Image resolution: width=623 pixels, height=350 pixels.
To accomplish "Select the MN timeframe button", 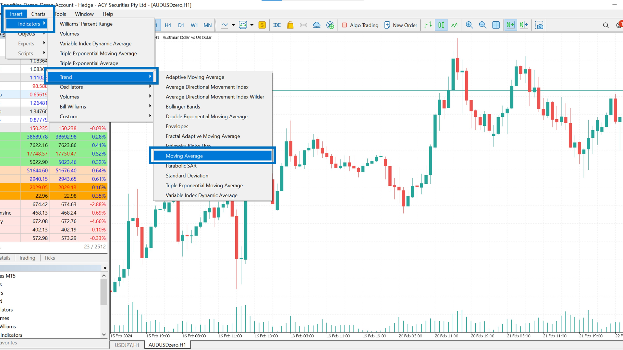I will (x=208, y=25).
